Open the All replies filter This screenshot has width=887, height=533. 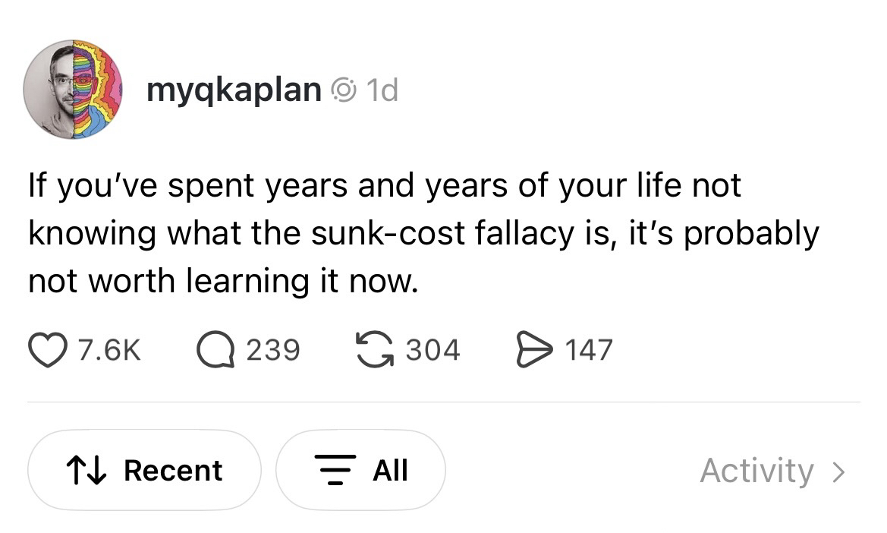click(360, 470)
